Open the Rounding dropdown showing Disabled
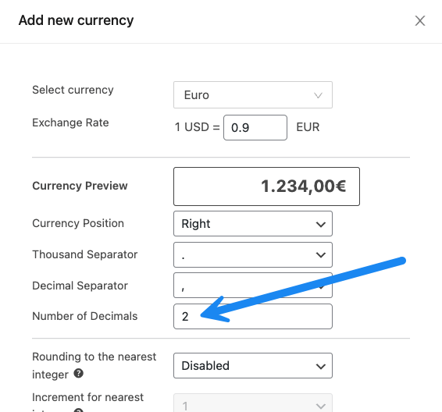Viewport: 442px width, 412px height. (x=253, y=365)
